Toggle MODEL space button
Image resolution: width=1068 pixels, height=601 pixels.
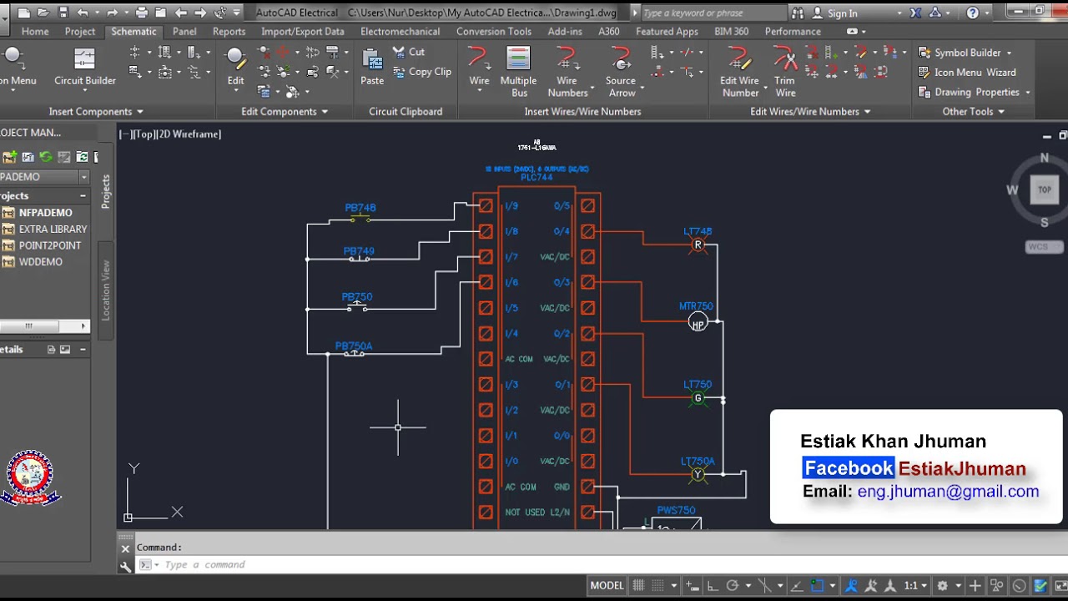click(x=607, y=586)
